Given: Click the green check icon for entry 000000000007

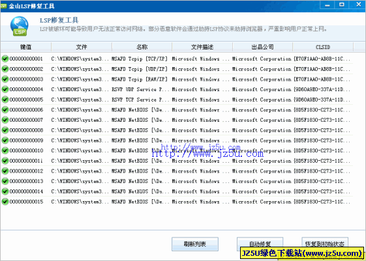Looking at the screenshot, I should (5, 120).
